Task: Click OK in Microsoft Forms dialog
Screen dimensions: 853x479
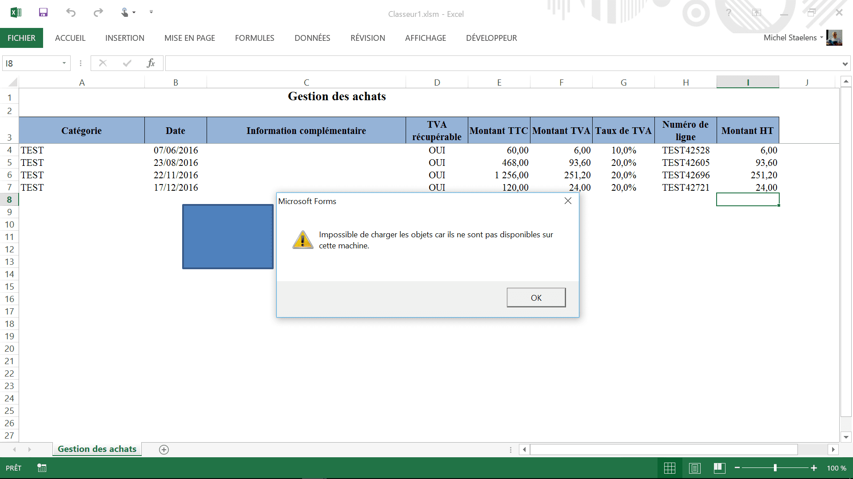Action: 536,298
